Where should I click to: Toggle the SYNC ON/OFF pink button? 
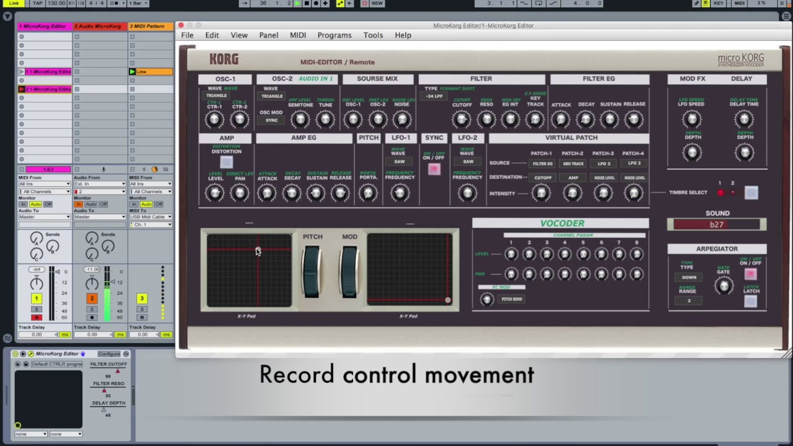coord(434,169)
